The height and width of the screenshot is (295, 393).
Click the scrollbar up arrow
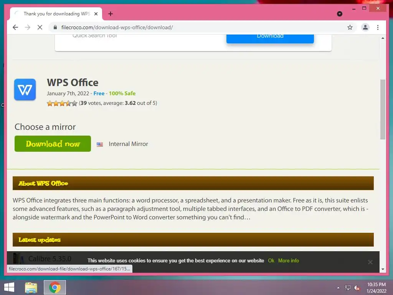click(x=383, y=38)
